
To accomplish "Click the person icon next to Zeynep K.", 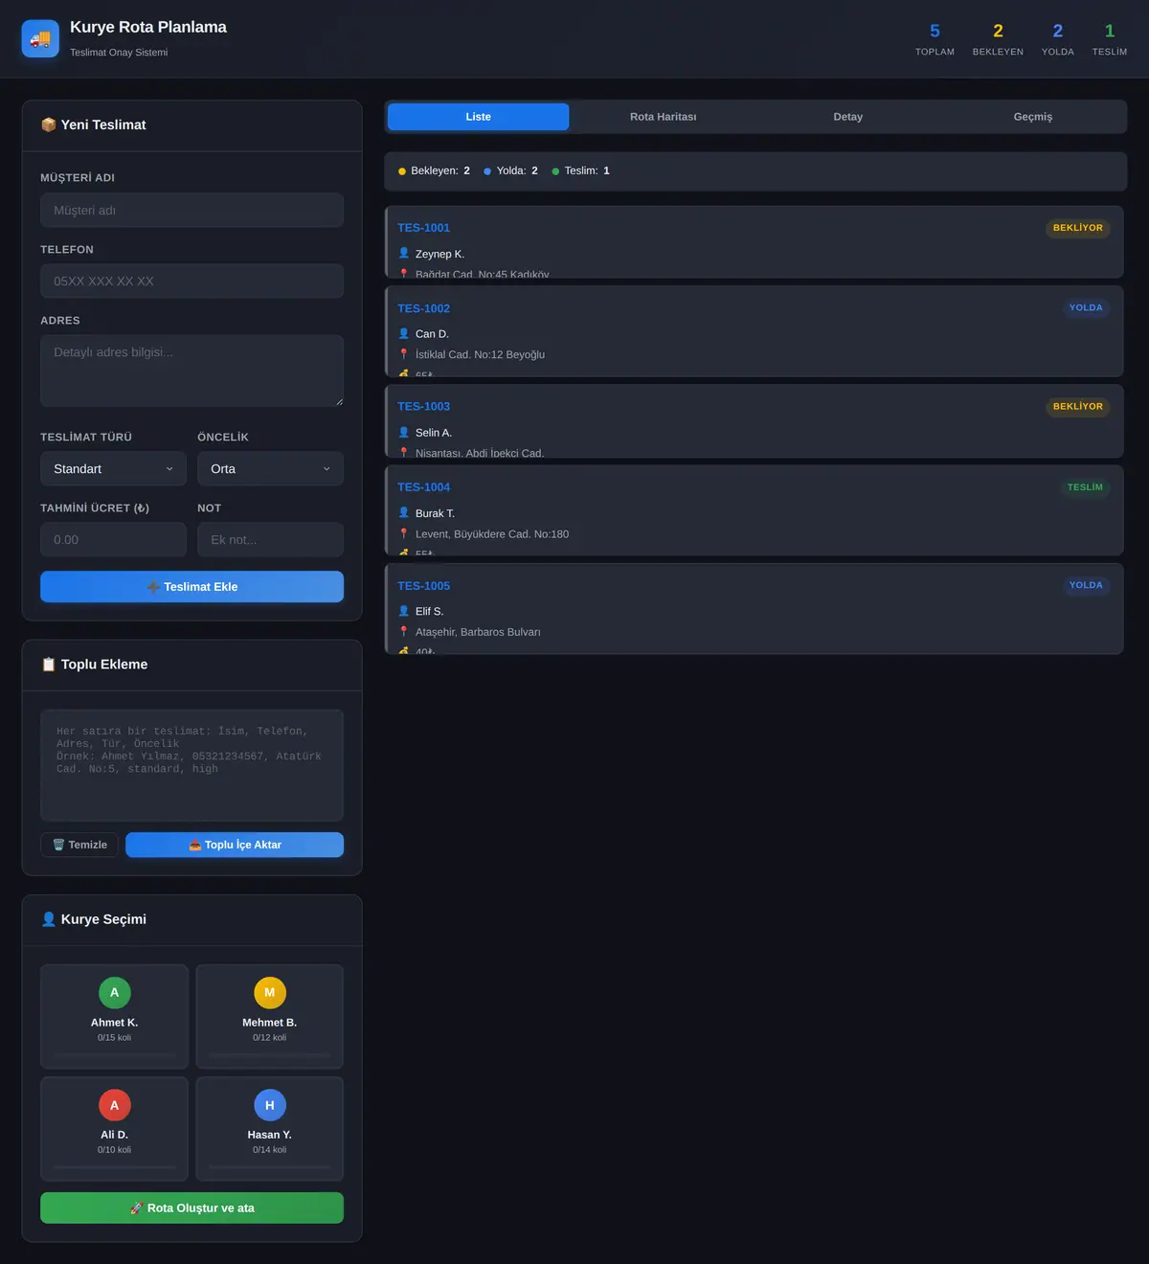I will click(404, 254).
